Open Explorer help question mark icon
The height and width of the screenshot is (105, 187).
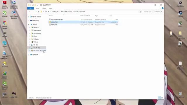coord(162,8)
